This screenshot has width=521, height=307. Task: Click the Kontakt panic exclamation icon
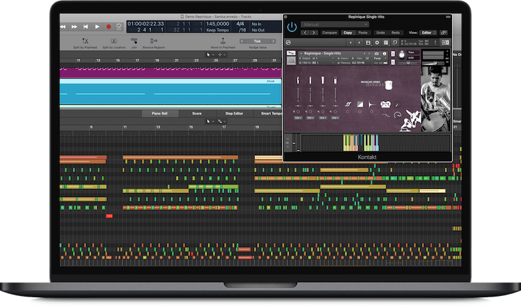tap(435, 42)
